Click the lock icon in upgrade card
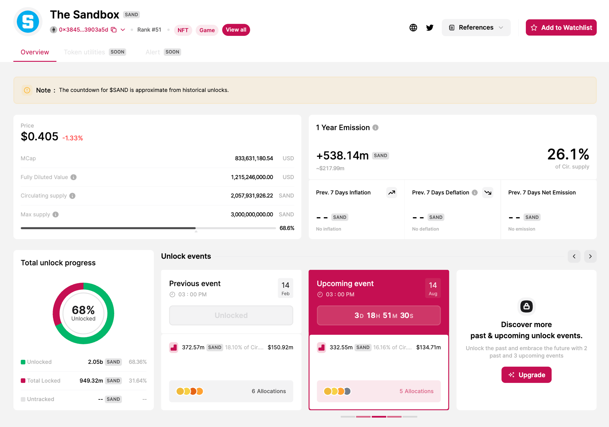The height and width of the screenshot is (427, 609). pos(526,306)
